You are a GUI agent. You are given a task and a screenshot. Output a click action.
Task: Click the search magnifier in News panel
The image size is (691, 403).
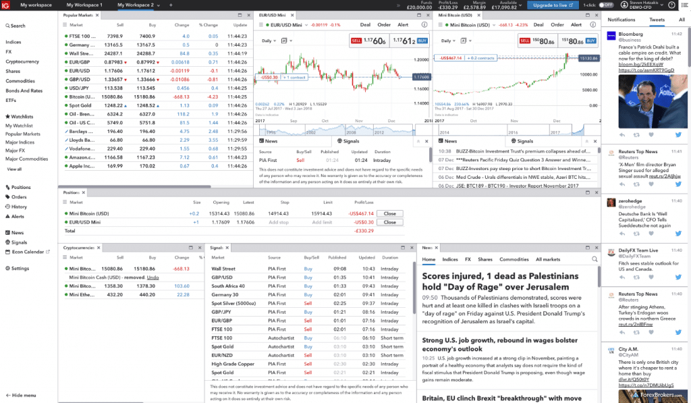(x=595, y=259)
